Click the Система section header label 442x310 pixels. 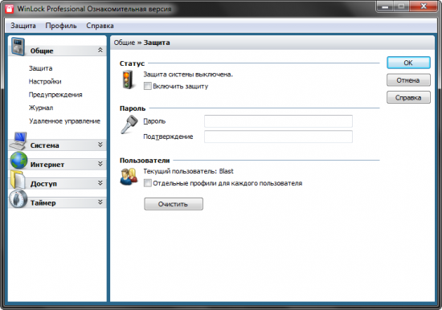pyautogui.click(x=45, y=145)
